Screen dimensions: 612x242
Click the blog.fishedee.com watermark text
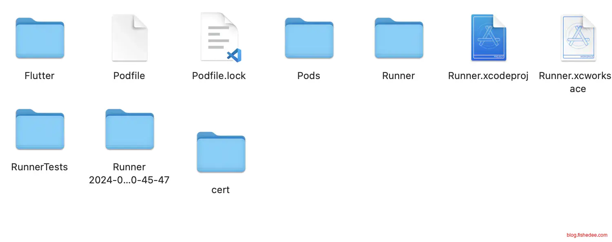pos(587,235)
